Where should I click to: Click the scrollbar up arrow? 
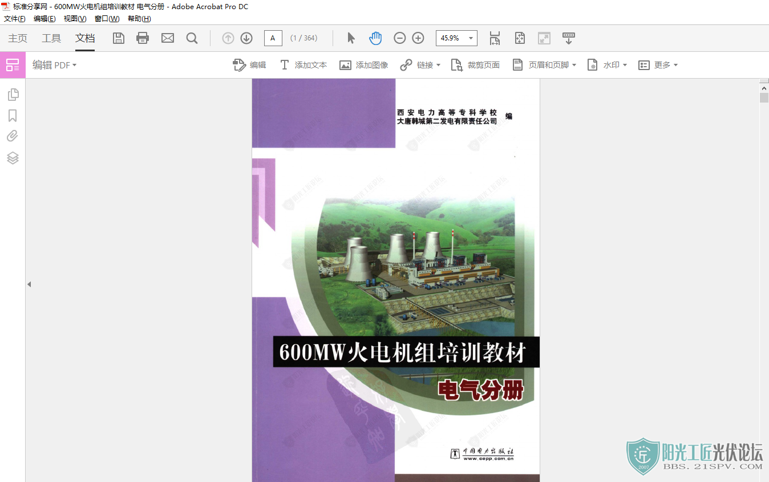click(764, 88)
